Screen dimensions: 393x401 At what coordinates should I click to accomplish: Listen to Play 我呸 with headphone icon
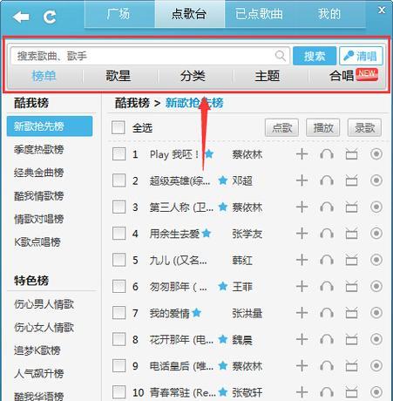click(x=327, y=154)
